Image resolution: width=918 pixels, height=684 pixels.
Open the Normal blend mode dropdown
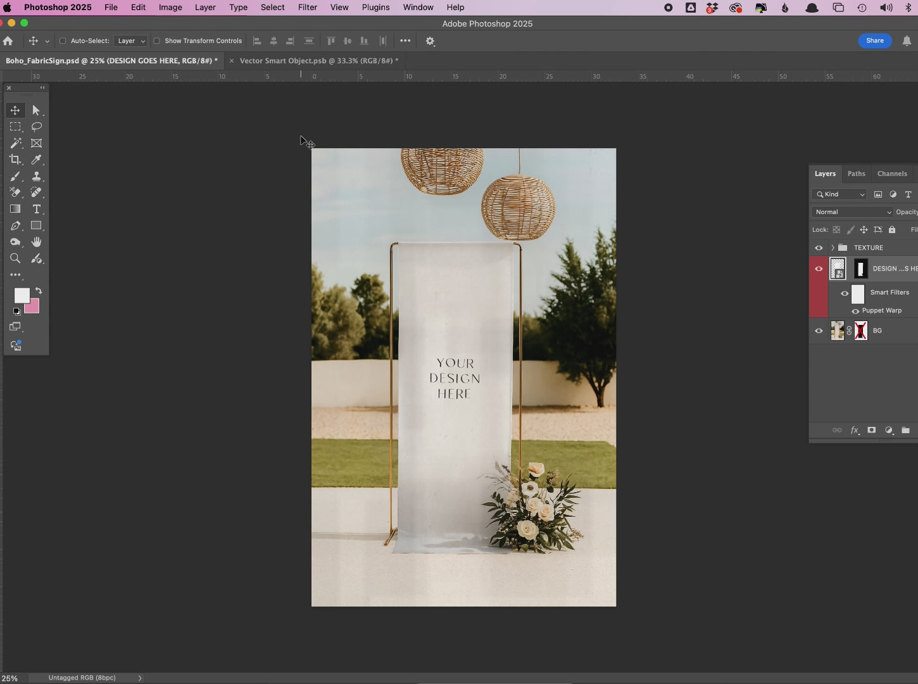[x=852, y=212]
